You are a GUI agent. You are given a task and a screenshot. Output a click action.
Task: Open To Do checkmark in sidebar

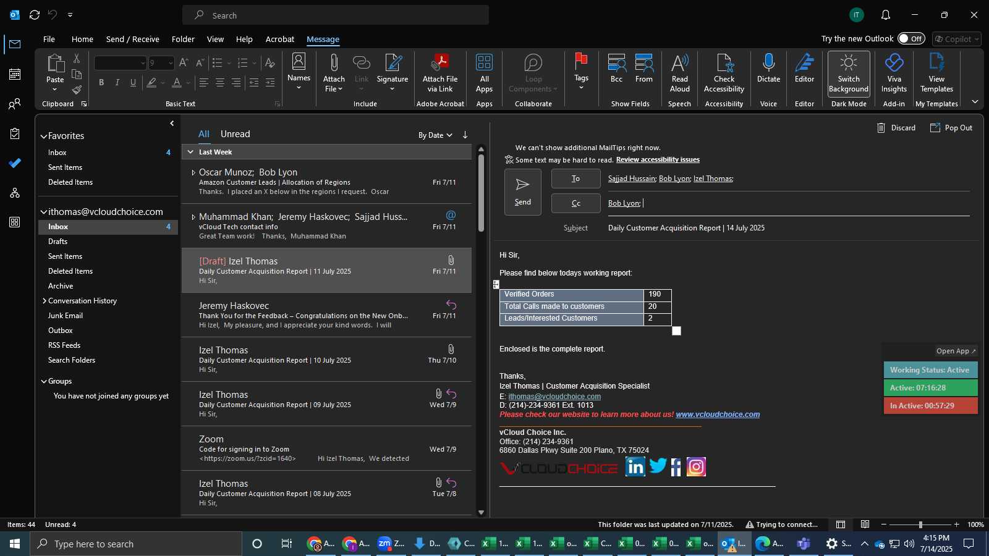[x=15, y=163]
